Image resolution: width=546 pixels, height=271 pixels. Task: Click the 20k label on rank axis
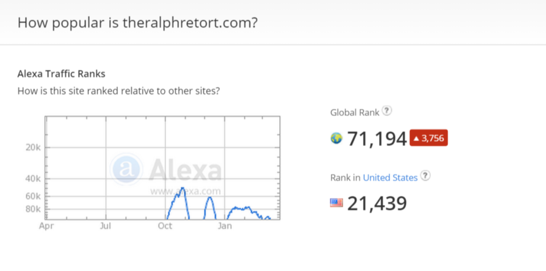[x=33, y=147]
